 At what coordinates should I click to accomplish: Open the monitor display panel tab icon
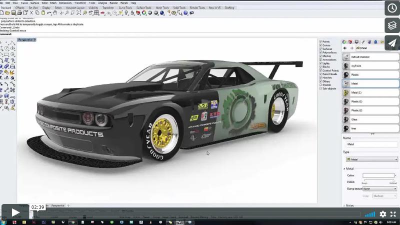pyautogui.click(x=356, y=42)
